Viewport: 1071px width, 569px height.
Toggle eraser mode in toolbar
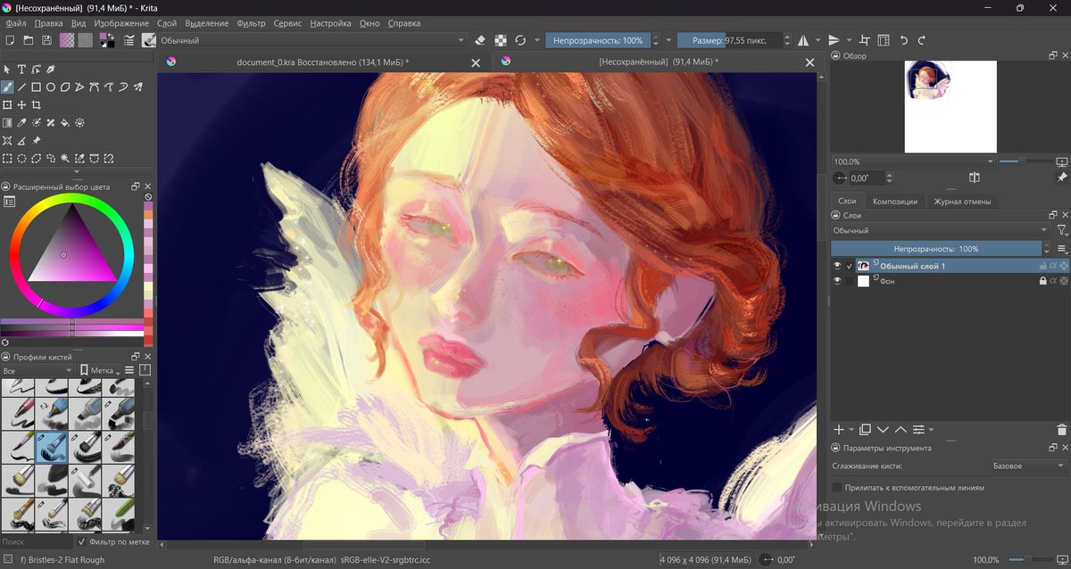point(480,40)
